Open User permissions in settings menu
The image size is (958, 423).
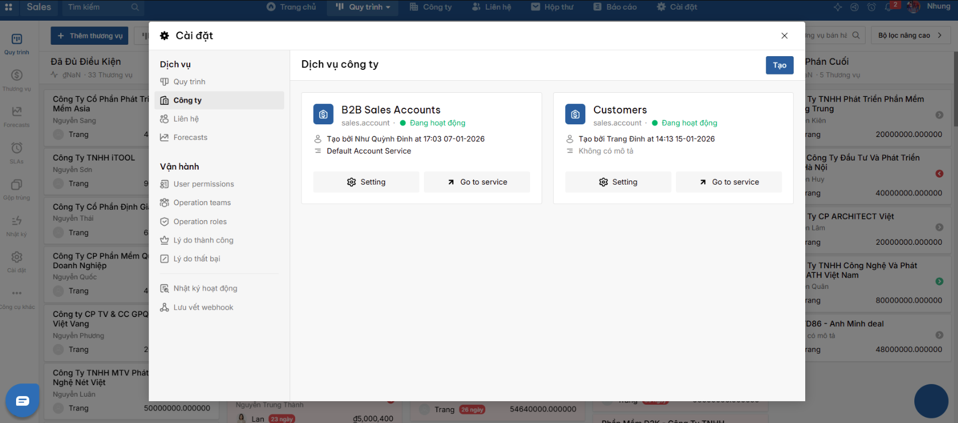click(219, 184)
